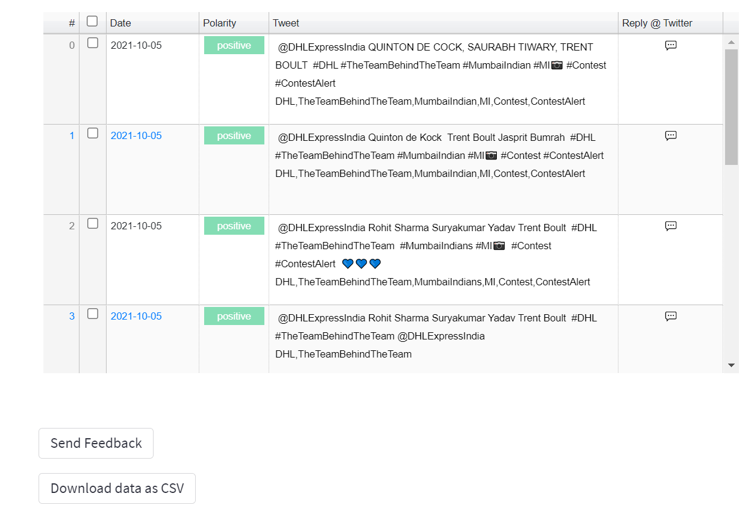Click the Send Feedback button
This screenshot has height=508, width=754.
coord(96,443)
